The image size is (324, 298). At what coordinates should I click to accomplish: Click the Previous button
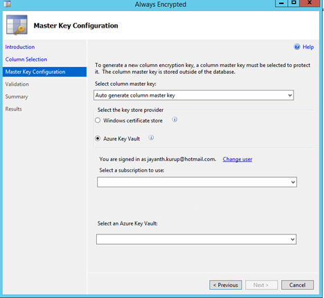point(226,285)
